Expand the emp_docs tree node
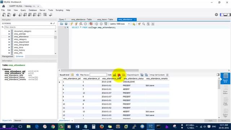 point(9,47)
